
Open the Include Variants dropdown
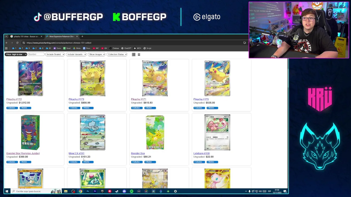pyautogui.click(x=76, y=54)
